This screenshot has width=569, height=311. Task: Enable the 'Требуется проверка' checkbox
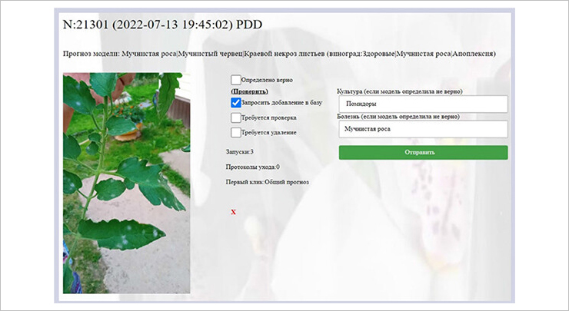[236, 117]
